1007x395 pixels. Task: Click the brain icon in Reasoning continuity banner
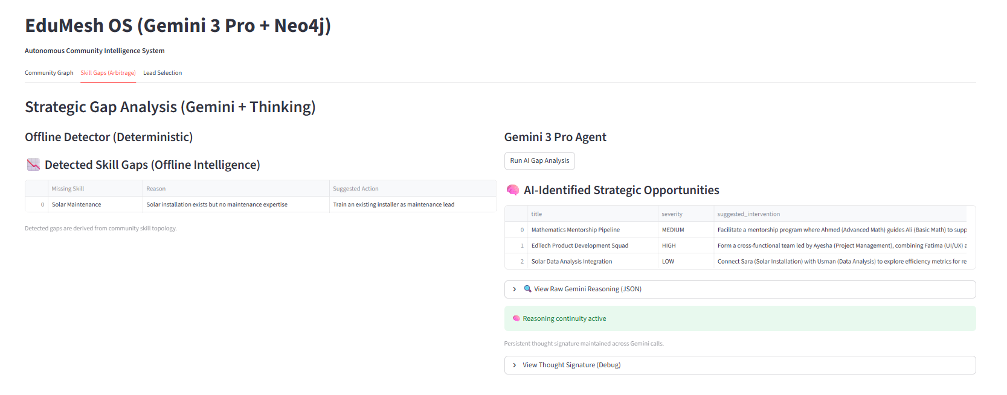516,318
